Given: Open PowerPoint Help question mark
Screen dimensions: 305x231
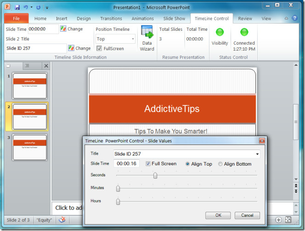Looking at the screenshot, I should 295,18.
